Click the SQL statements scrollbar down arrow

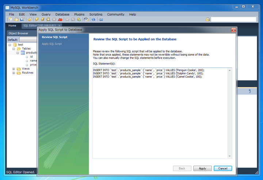[x=230, y=156]
